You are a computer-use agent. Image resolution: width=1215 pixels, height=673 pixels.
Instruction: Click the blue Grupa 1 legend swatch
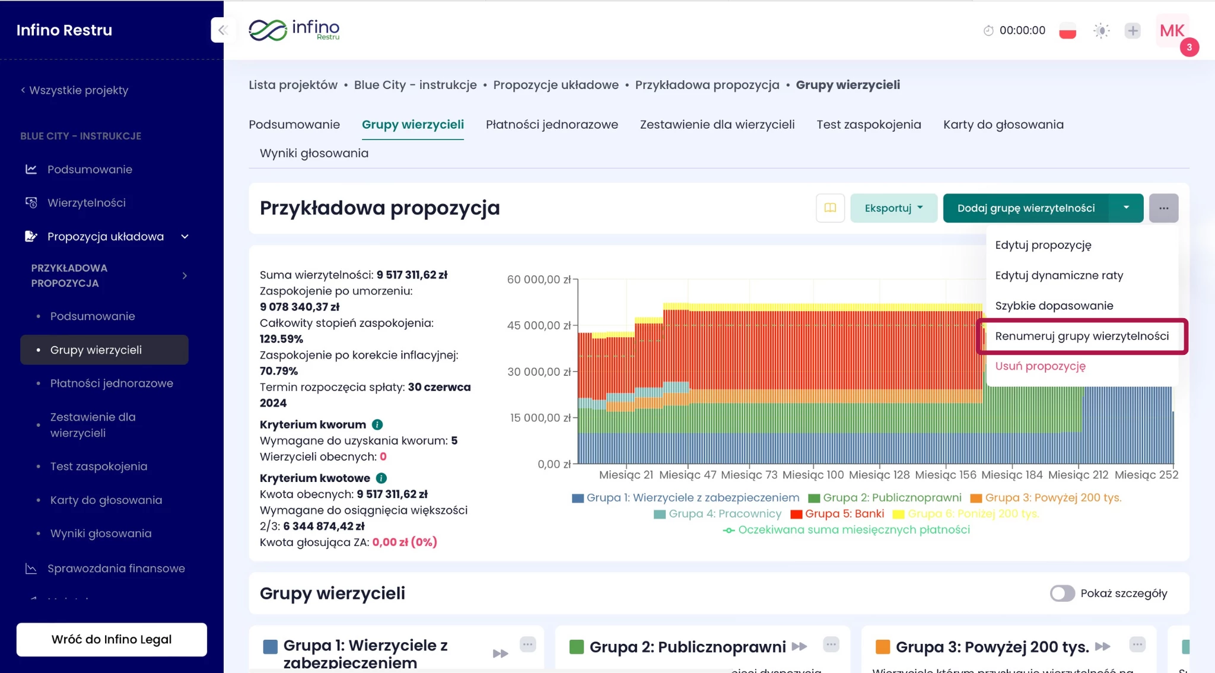tap(578, 499)
